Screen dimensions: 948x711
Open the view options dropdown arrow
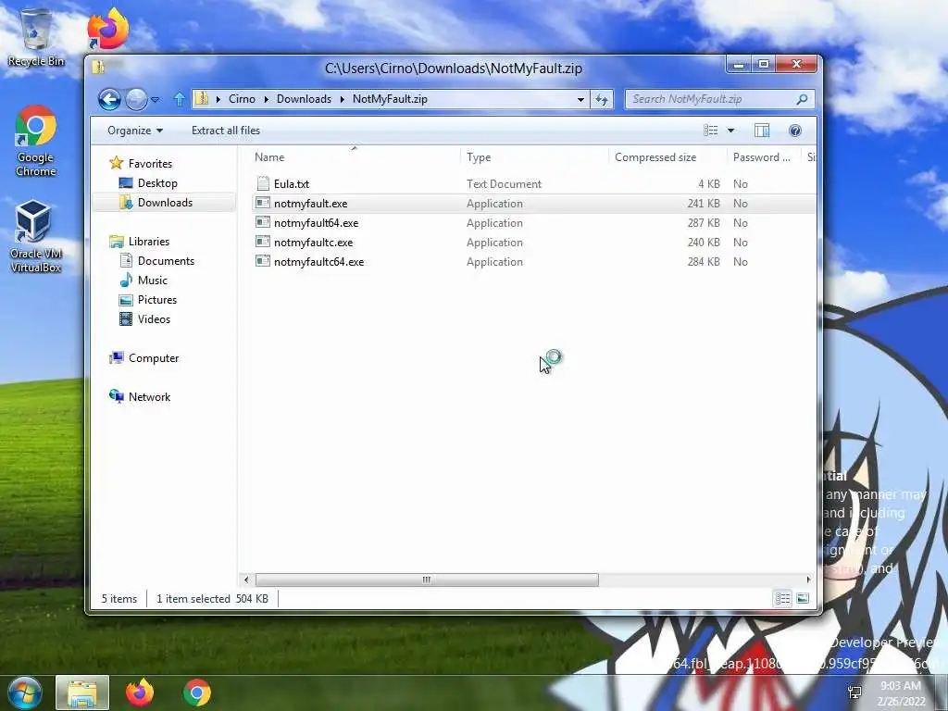[x=731, y=131]
